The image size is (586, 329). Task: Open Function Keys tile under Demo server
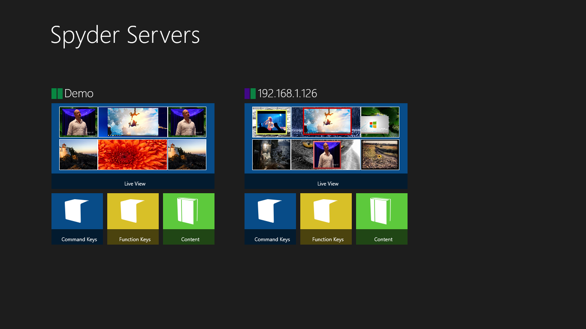pos(133,219)
